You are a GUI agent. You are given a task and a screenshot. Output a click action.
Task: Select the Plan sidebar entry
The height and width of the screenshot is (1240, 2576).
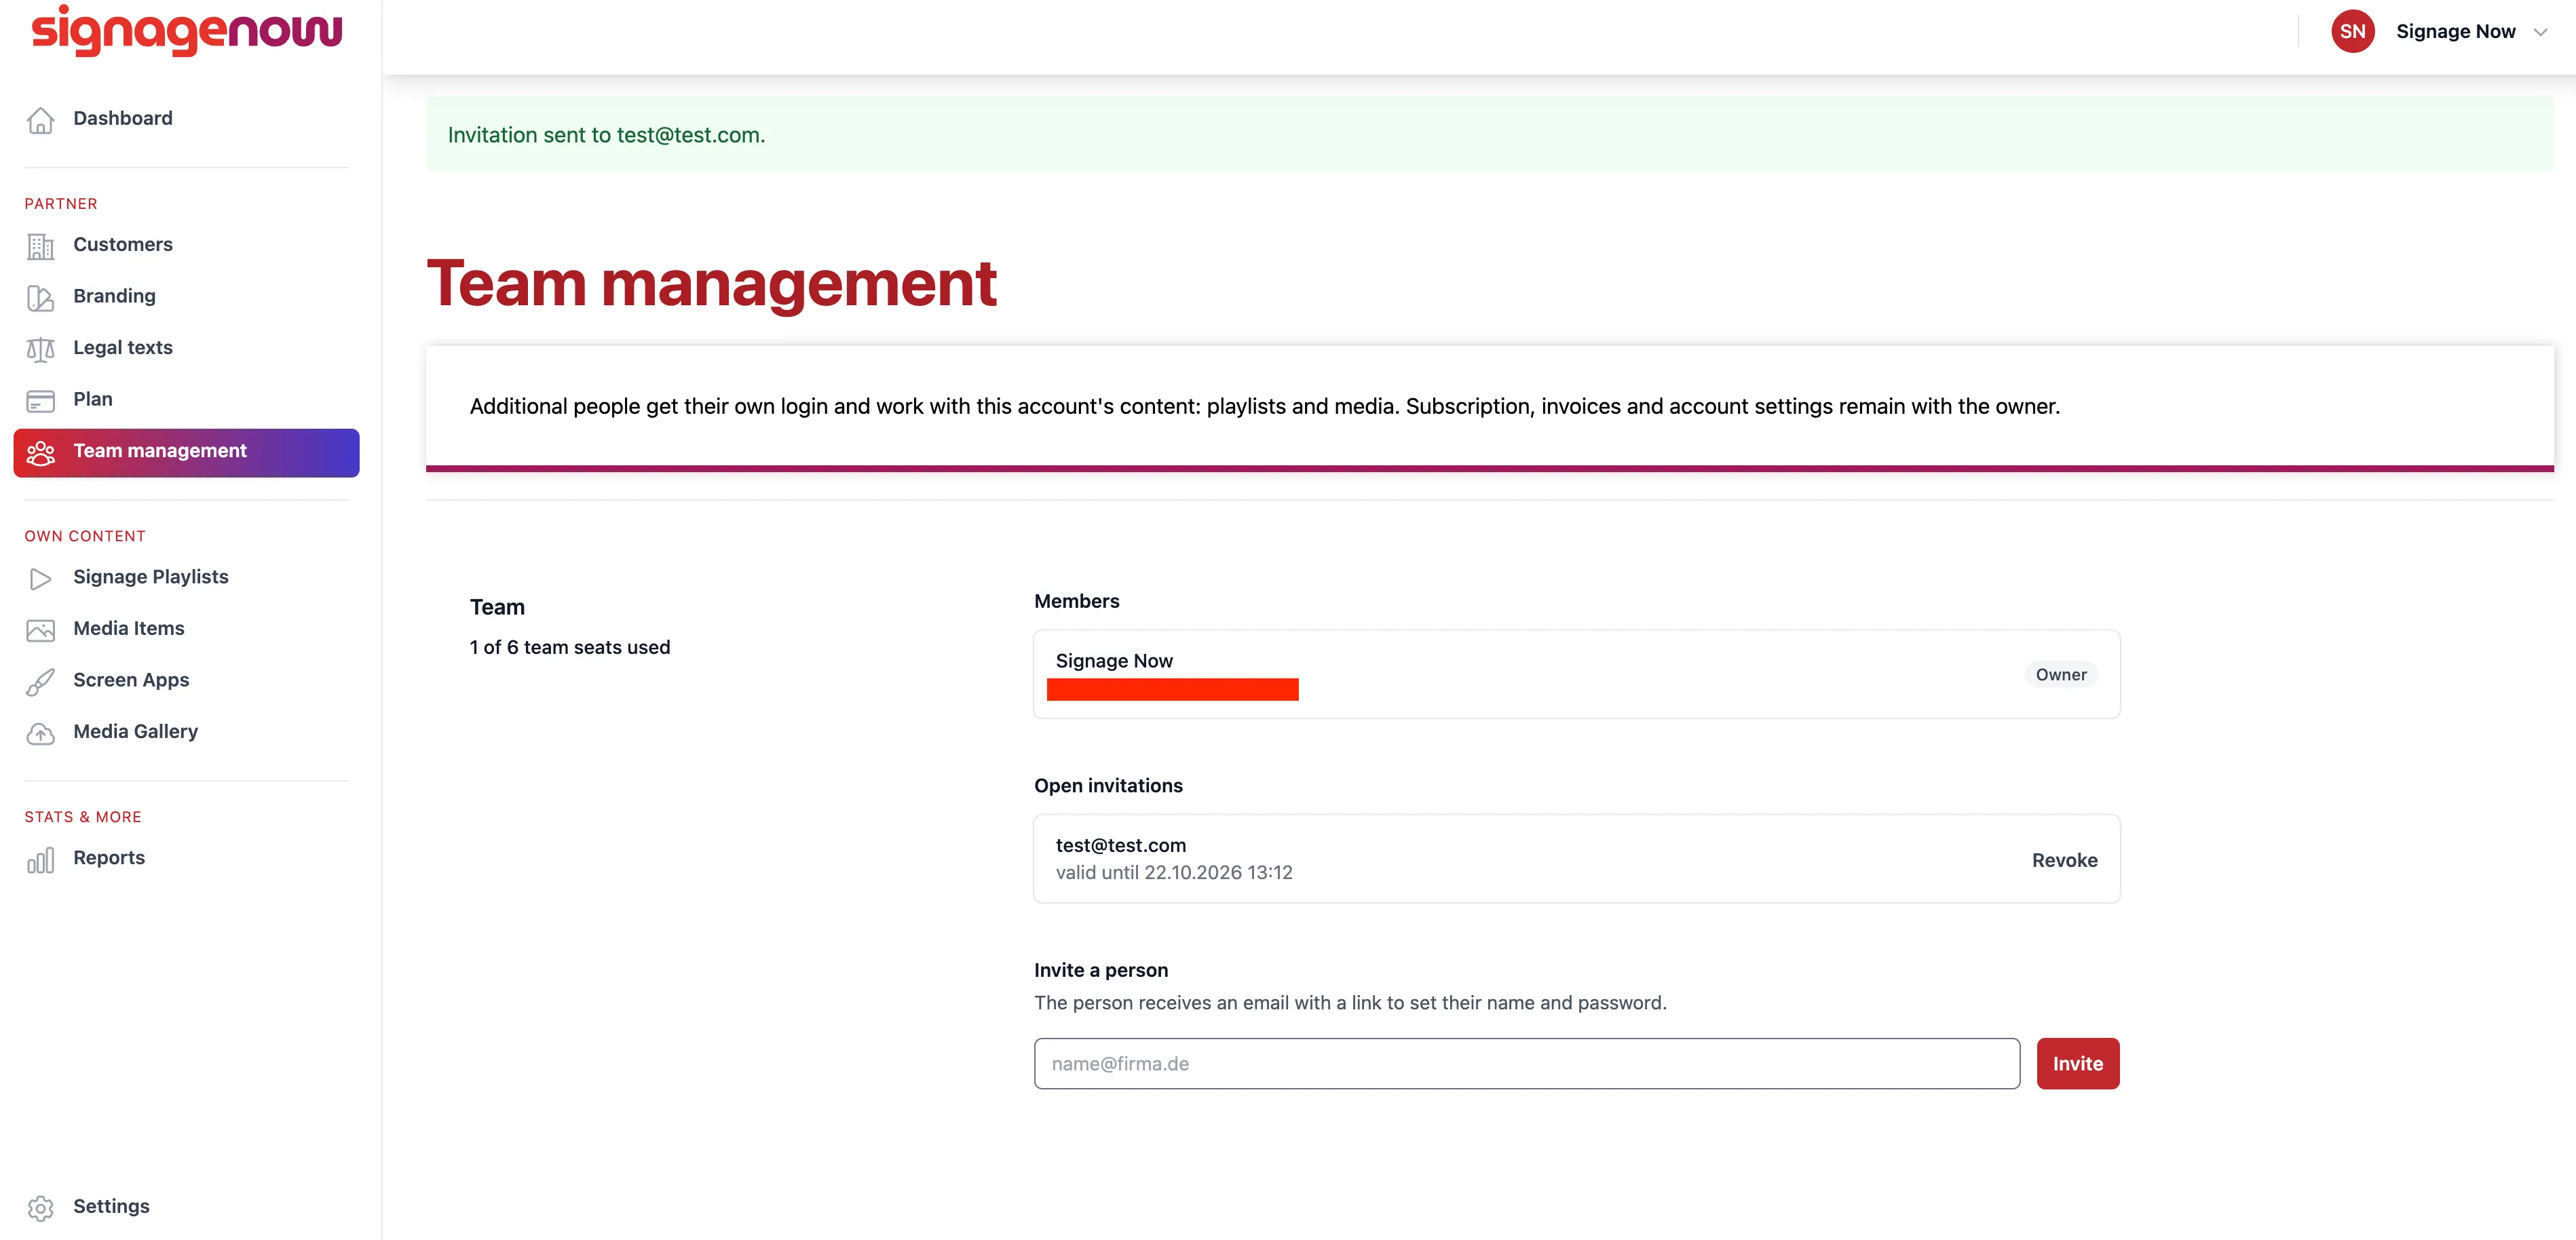coord(186,400)
